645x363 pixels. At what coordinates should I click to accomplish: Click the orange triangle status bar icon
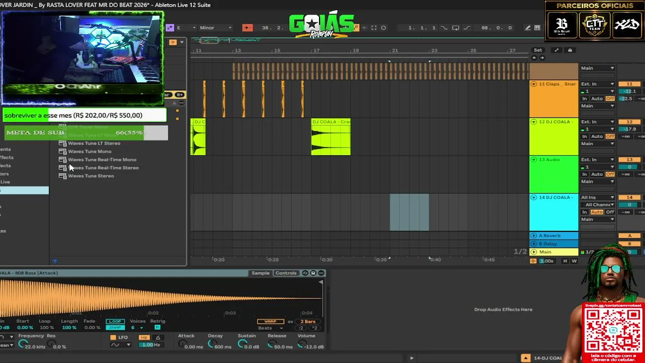(526, 358)
